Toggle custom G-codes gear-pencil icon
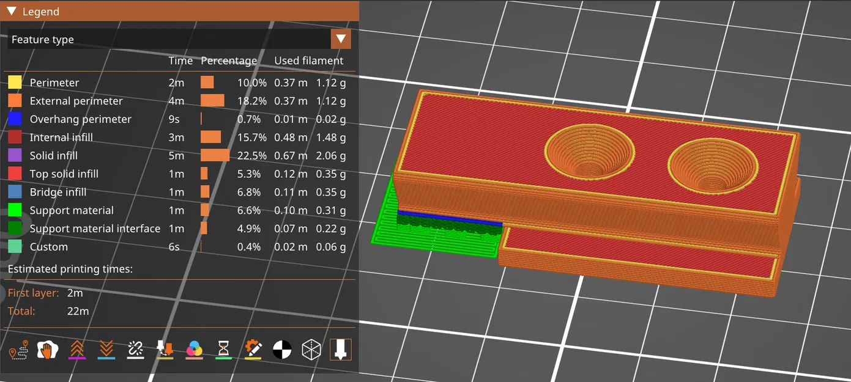This screenshot has height=382, width=851. tap(253, 350)
